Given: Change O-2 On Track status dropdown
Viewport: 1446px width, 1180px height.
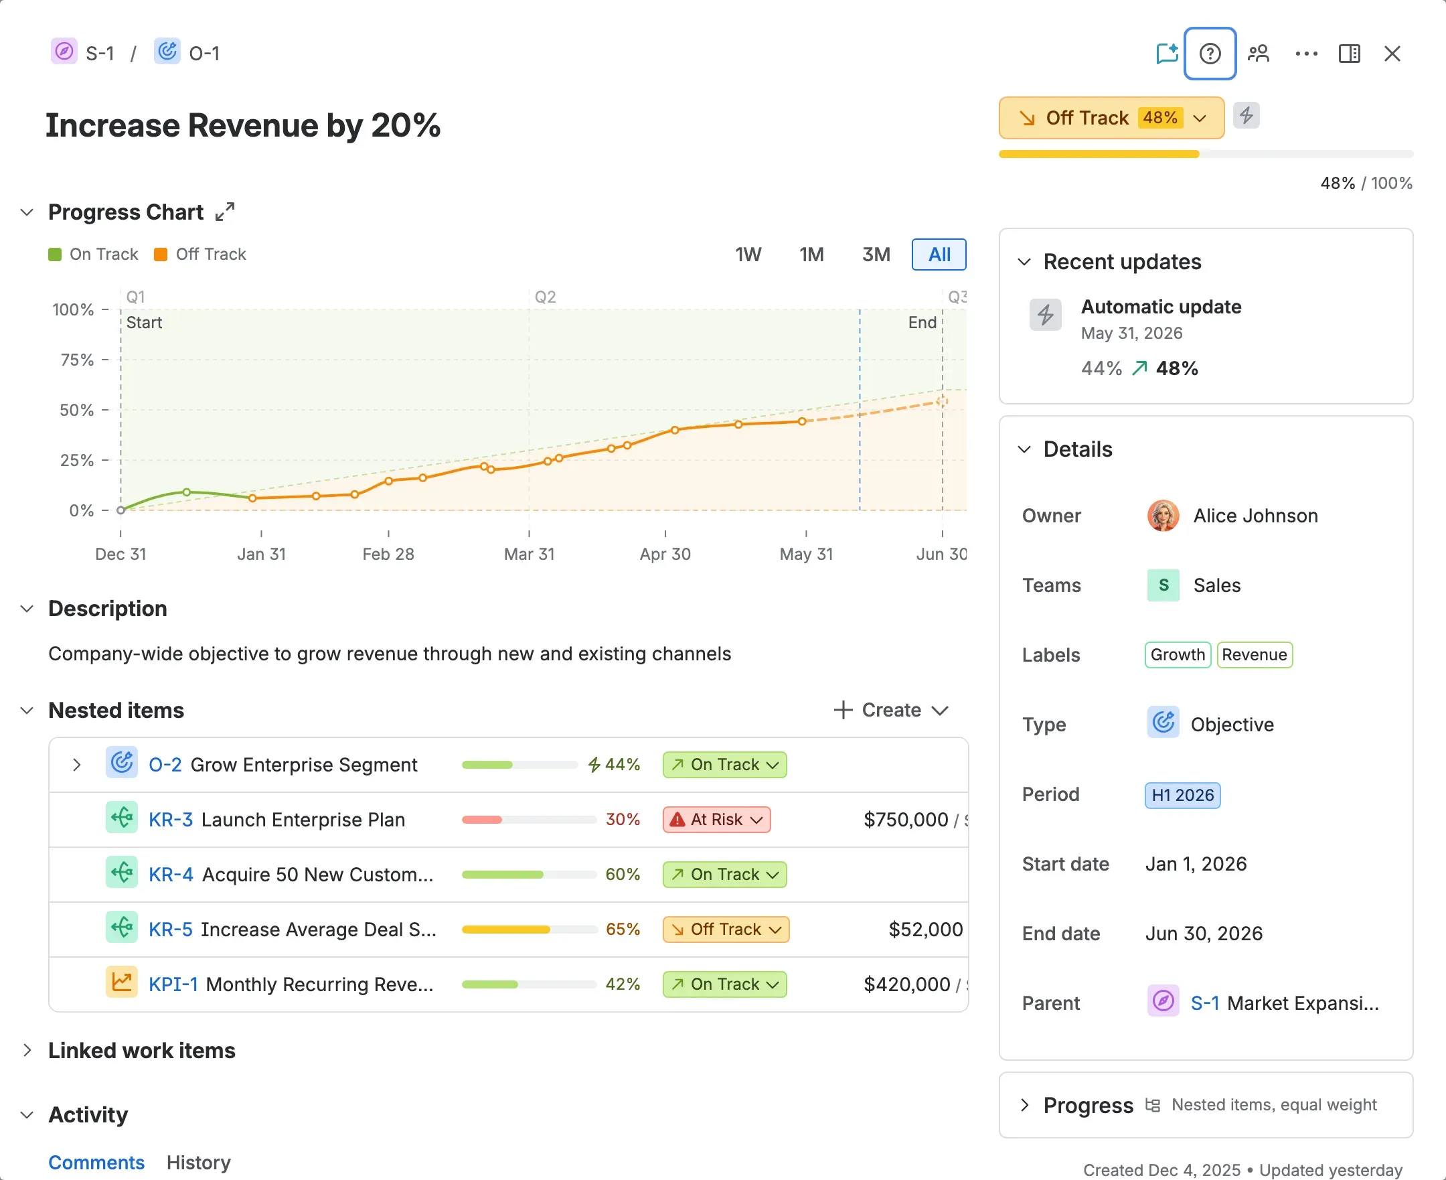Looking at the screenshot, I should click(724, 765).
